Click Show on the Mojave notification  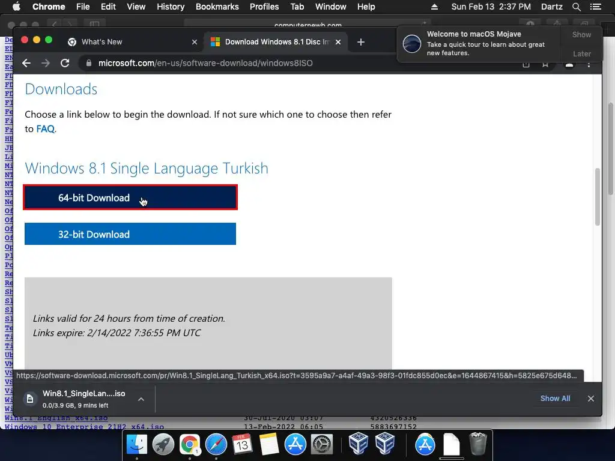tap(581, 34)
